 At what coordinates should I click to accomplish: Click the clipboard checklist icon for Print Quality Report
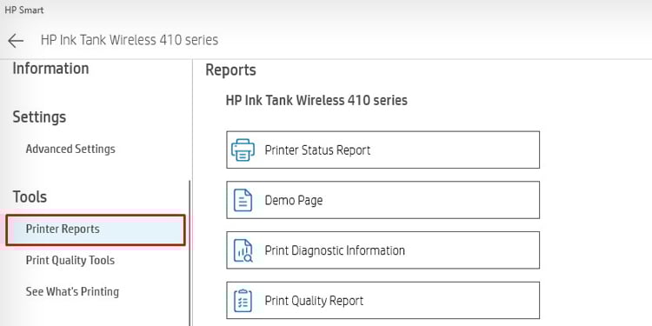click(x=243, y=301)
